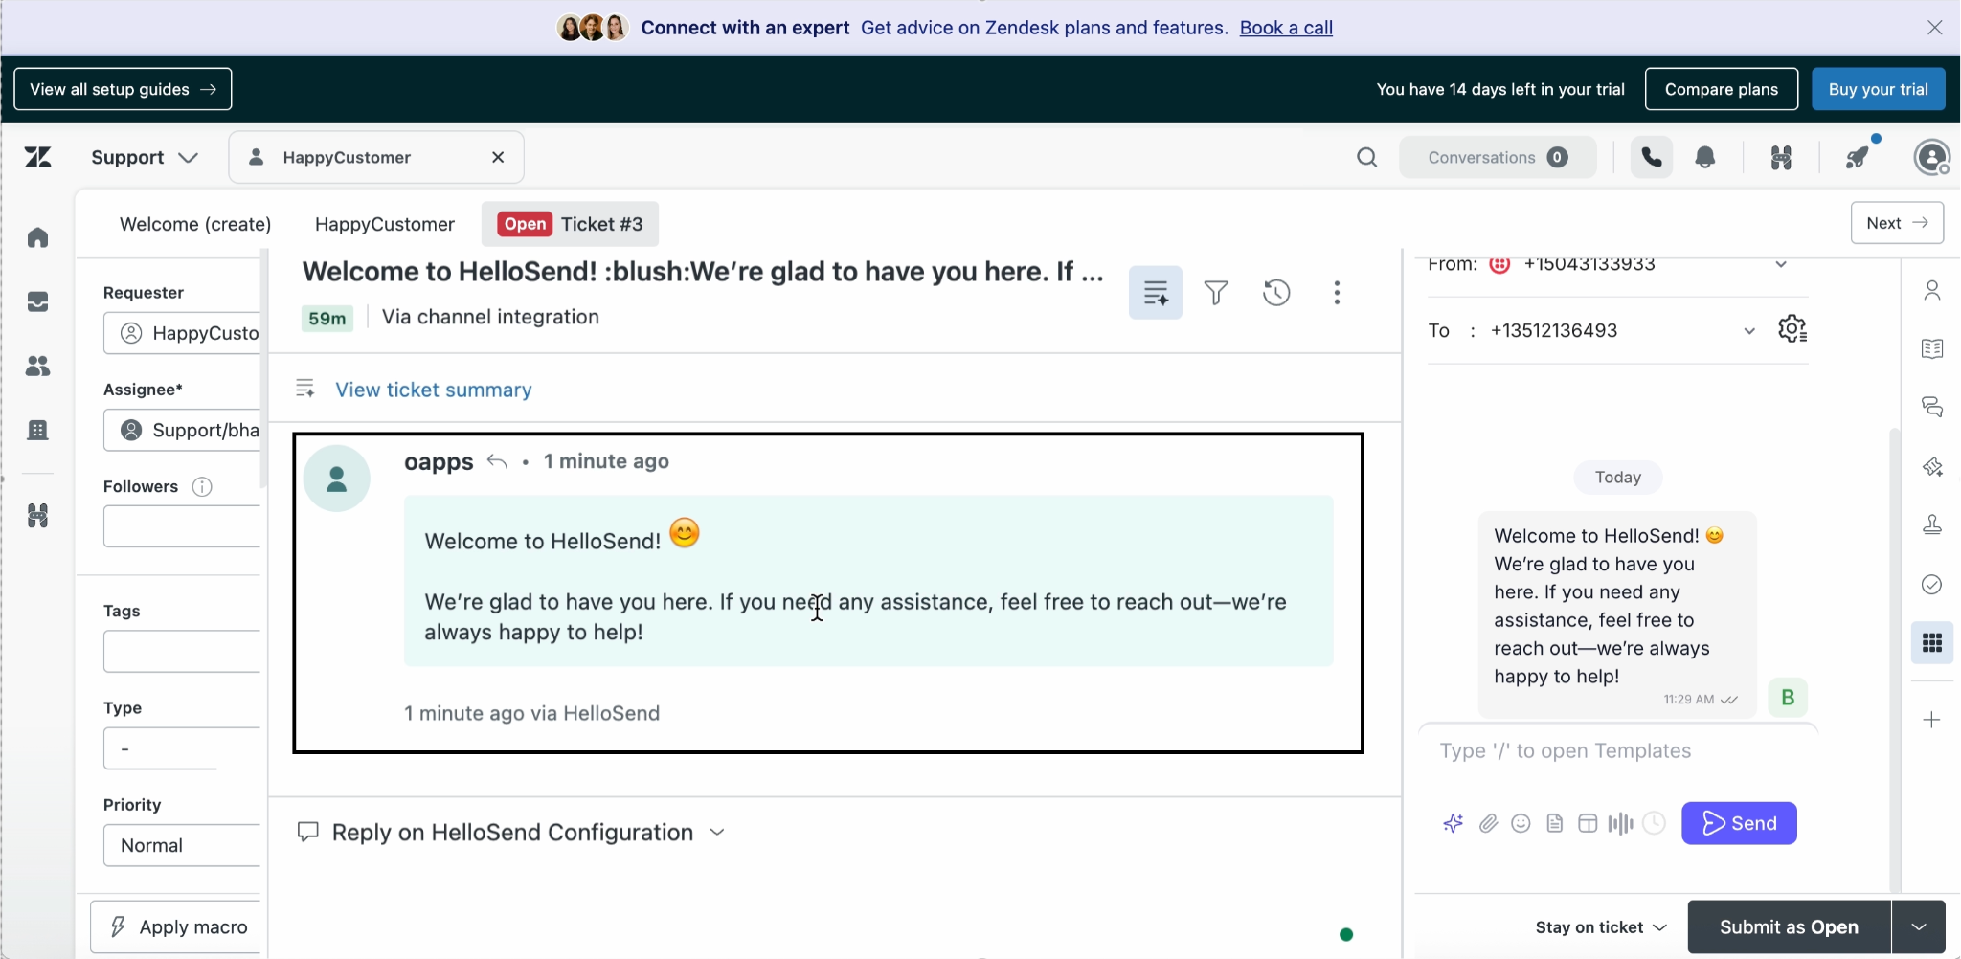Click the Submit as Open button
This screenshot has height=959, width=1961.
[1789, 927]
